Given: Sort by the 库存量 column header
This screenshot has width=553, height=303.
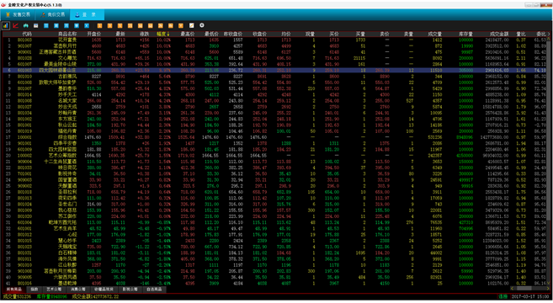Looking at the screenshot, I should (465, 35).
